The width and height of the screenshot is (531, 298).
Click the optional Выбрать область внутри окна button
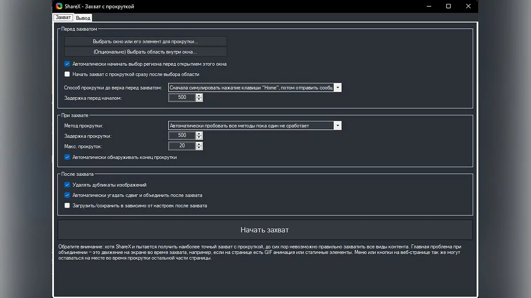[x=146, y=52]
